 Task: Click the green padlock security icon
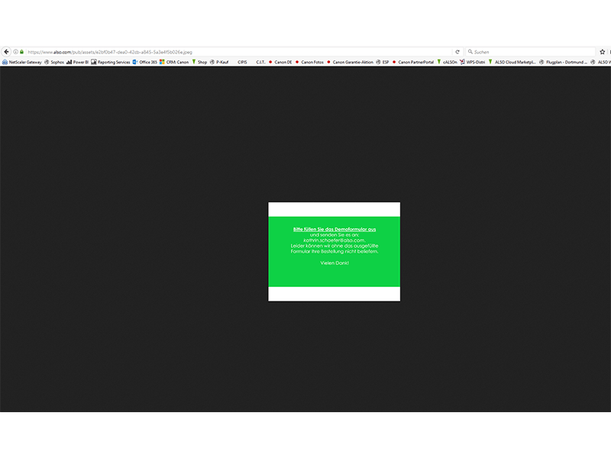[x=22, y=52]
